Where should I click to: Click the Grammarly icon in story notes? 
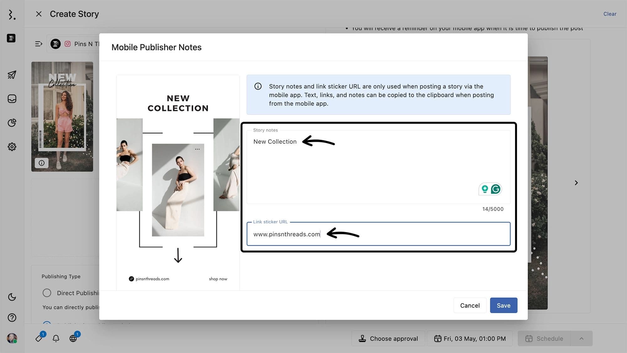click(496, 189)
